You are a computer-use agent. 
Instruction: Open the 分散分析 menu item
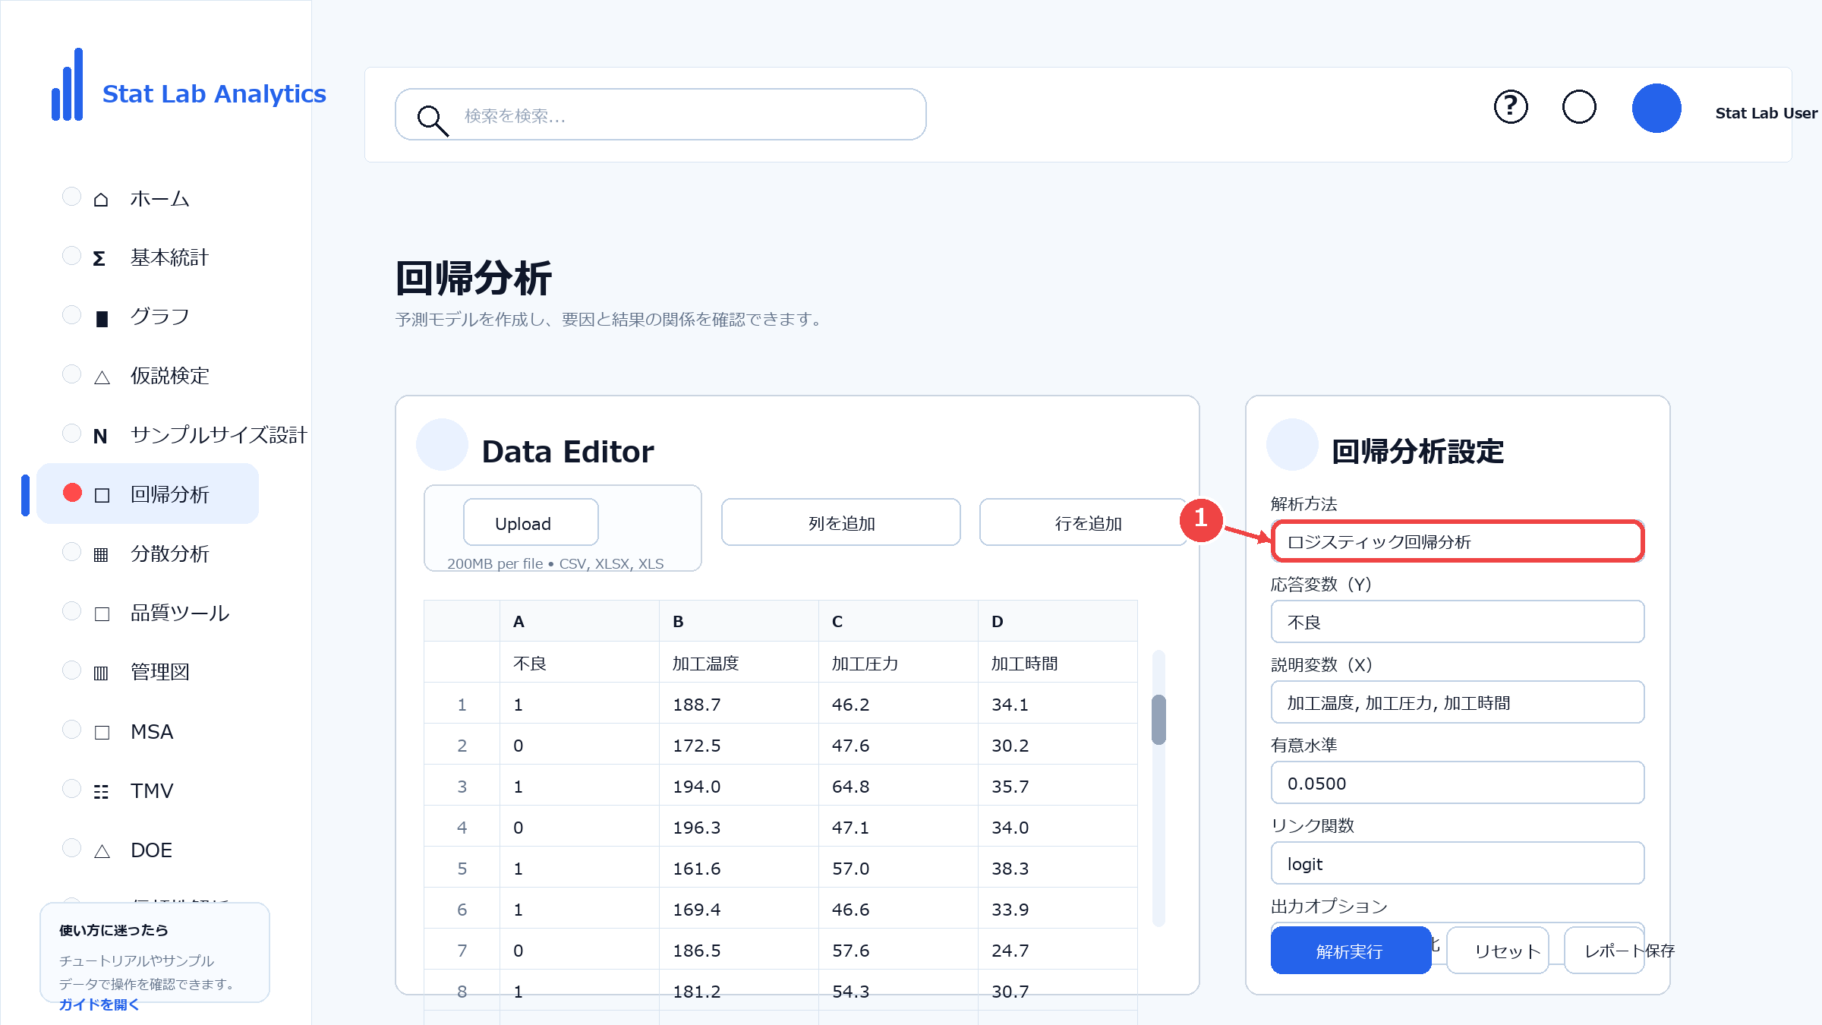pyautogui.click(x=169, y=554)
